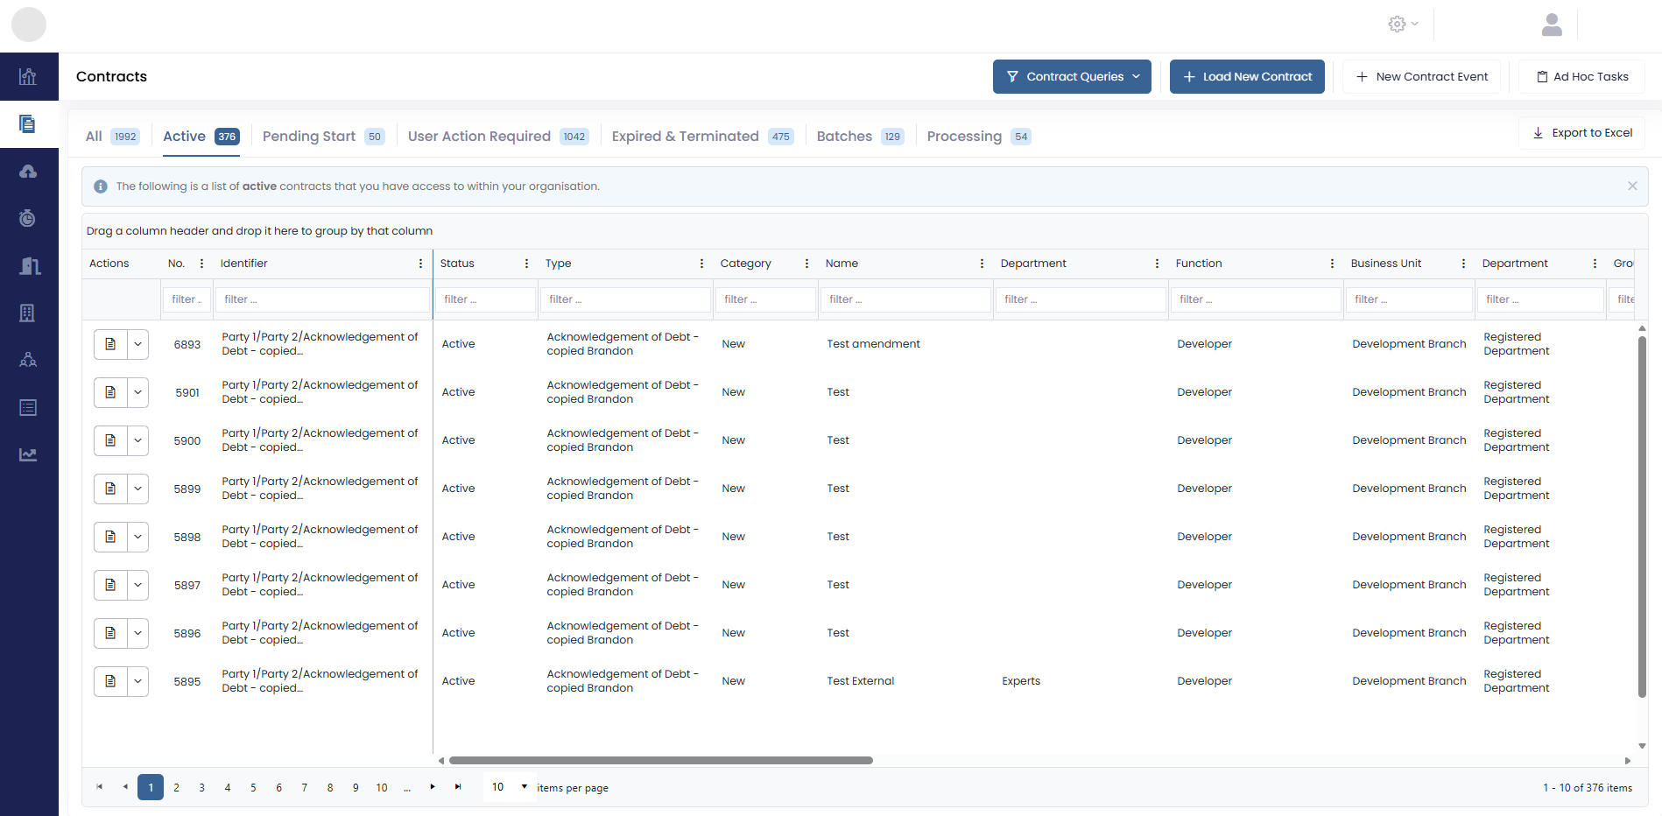The height and width of the screenshot is (816, 1662).
Task: Click the Identifier column filter field
Action: click(x=321, y=299)
